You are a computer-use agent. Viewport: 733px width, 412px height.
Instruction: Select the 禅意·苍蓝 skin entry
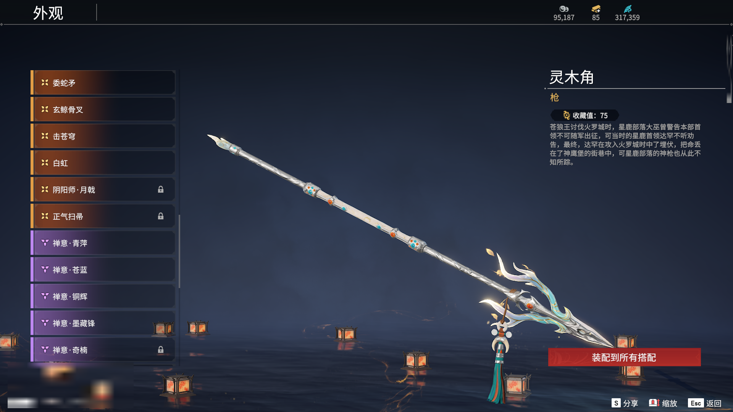103,269
